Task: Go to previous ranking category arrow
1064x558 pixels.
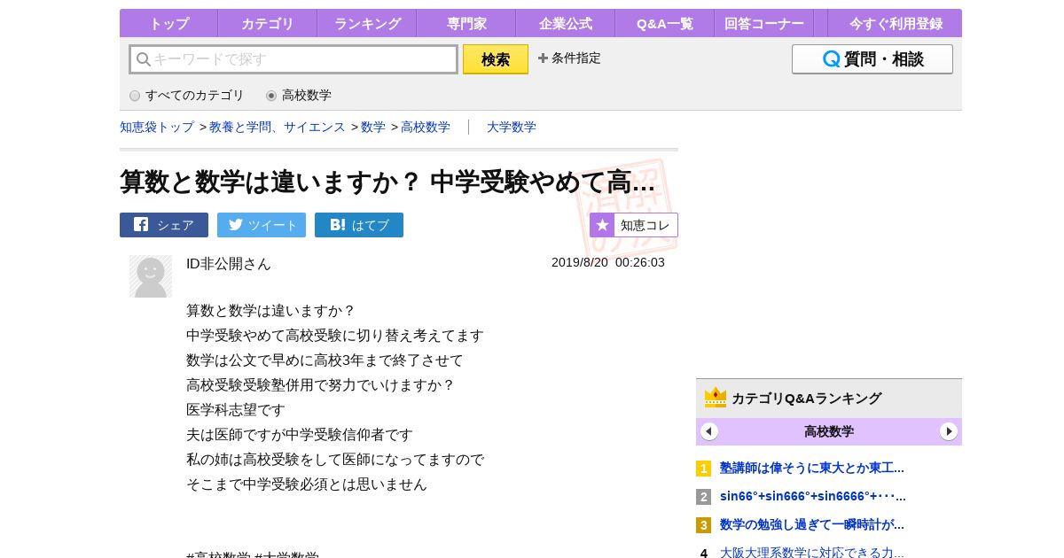Action: coord(709,431)
